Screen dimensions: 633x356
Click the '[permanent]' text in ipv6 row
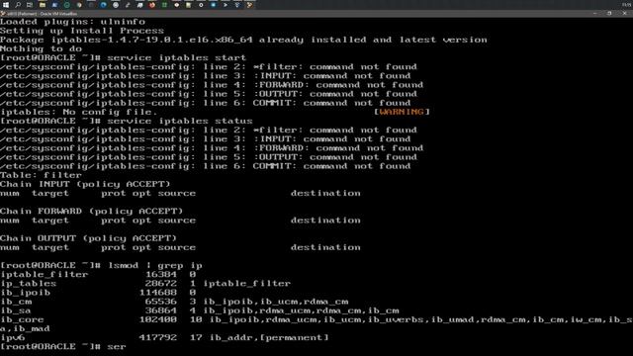click(295, 338)
